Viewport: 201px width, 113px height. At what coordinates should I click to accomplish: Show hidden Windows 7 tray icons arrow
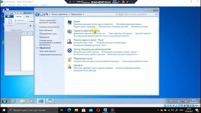tap(175, 101)
